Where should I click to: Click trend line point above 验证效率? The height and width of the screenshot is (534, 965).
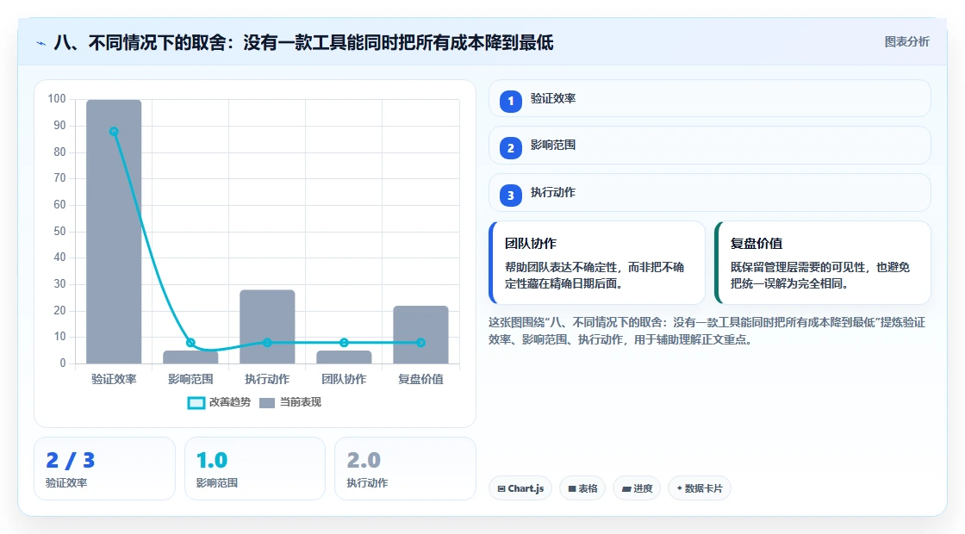pyautogui.click(x=114, y=132)
